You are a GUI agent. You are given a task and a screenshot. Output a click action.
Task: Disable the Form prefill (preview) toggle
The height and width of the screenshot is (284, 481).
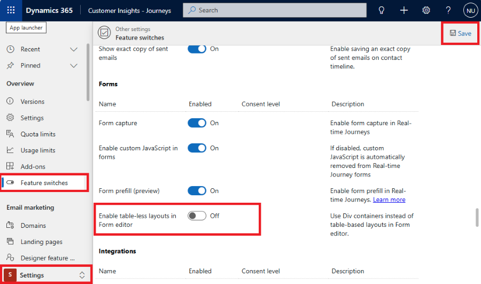[x=197, y=191]
